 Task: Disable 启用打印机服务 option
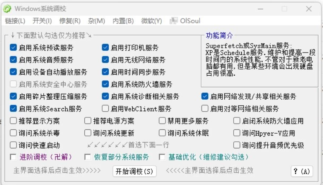[105, 48]
